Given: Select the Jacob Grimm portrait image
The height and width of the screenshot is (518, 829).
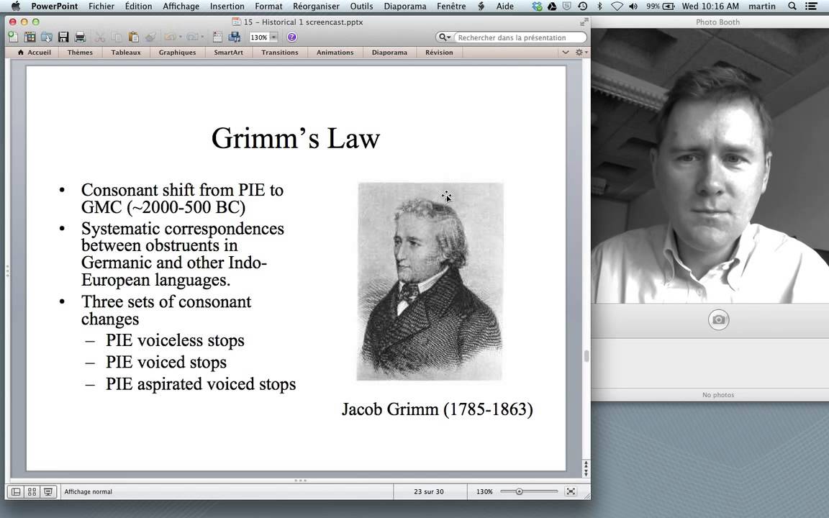Looking at the screenshot, I should pyautogui.click(x=430, y=281).
